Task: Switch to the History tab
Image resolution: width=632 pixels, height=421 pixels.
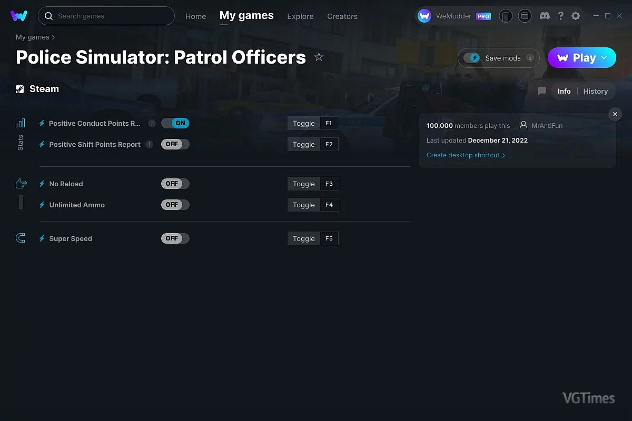Action: coord(596,91)
